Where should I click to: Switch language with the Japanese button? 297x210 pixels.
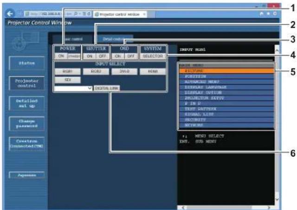pos(27,175)
